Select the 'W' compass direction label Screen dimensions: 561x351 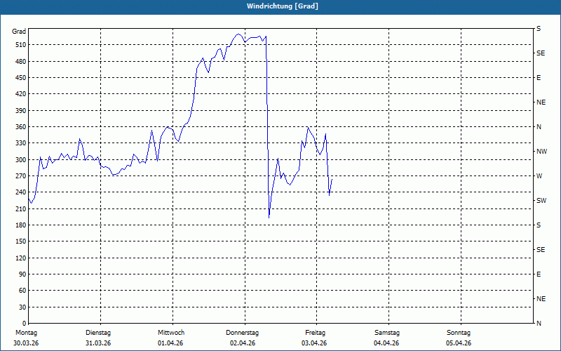click(539, 176)
